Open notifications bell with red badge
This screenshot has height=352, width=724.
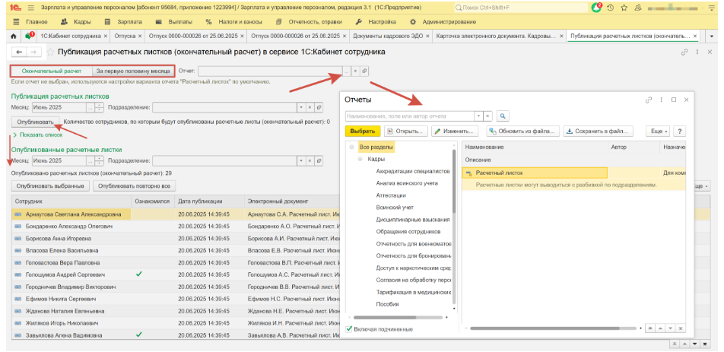[597, 8]
